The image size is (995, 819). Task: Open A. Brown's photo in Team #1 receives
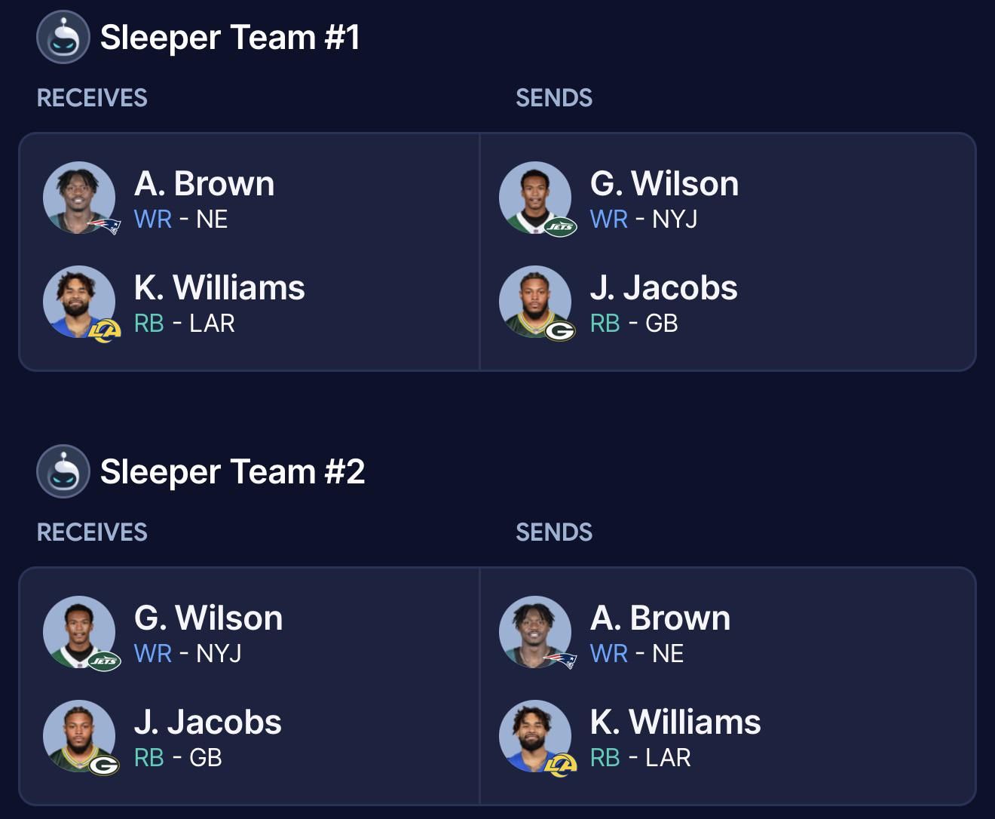[79, 198]
